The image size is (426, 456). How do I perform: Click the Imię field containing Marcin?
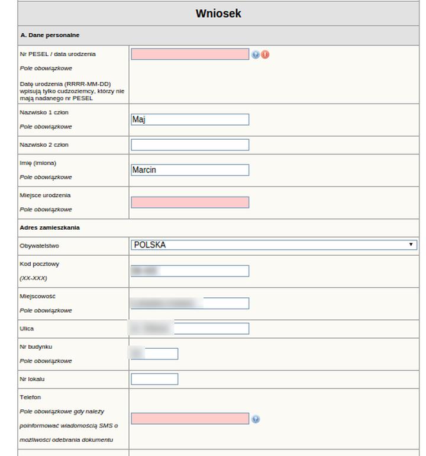click(x=190, y=170)
